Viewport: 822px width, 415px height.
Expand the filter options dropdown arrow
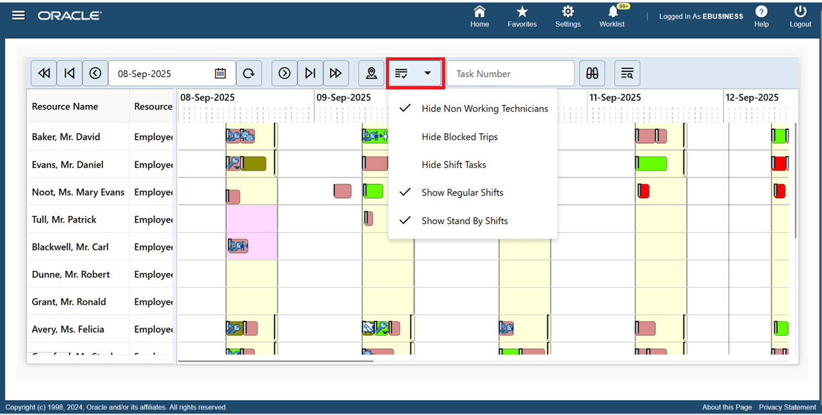point(427,73)
